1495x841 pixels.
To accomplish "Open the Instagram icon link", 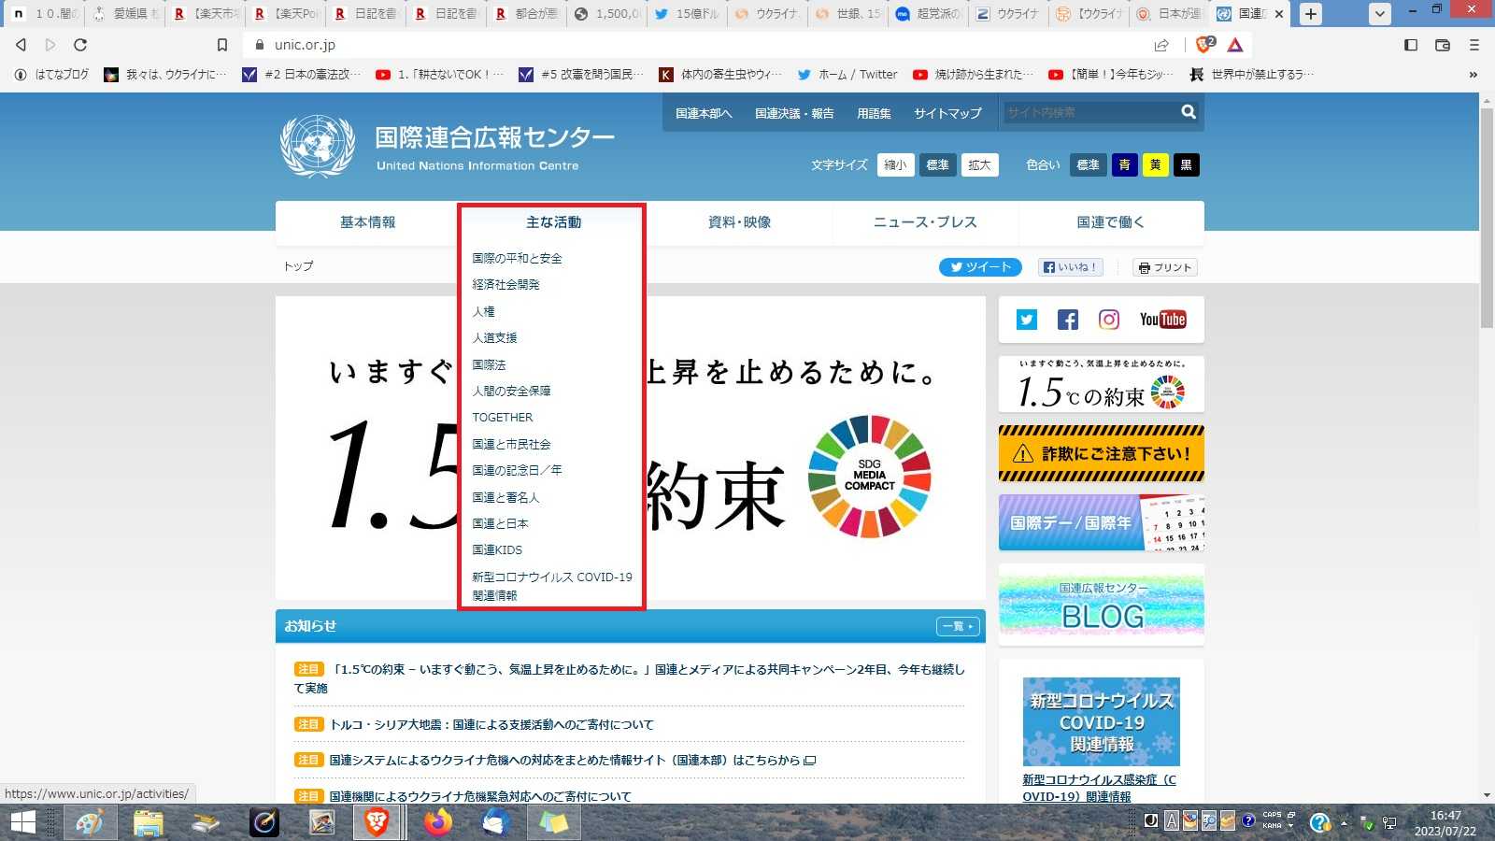I will pyautogui.click(x=1108, y=320).
